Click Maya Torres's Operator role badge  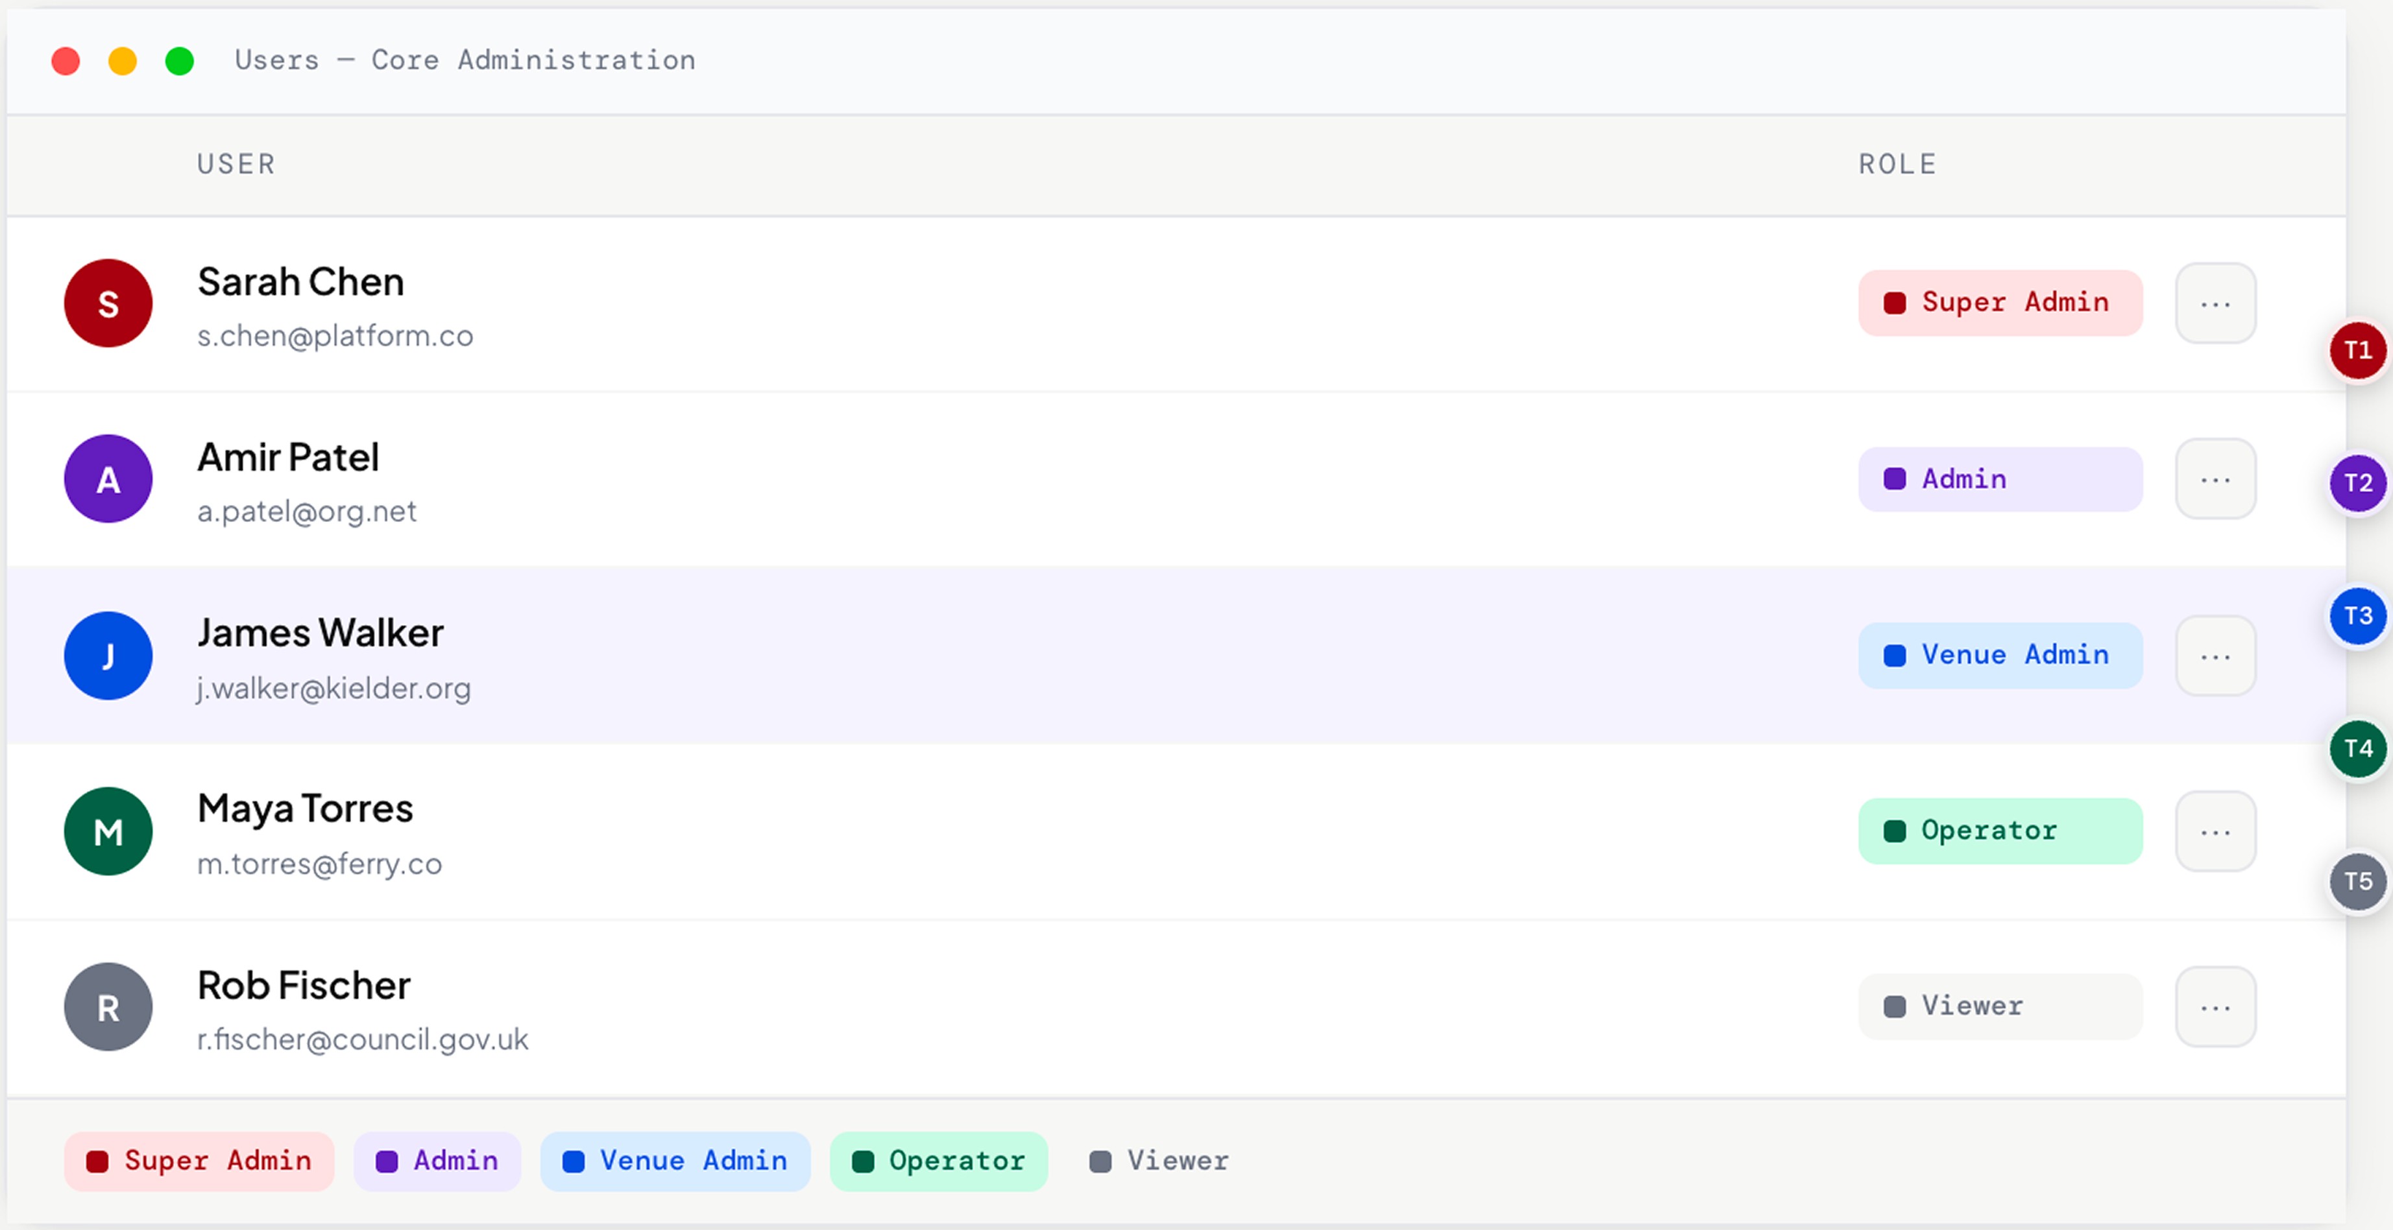point(1999,831)
